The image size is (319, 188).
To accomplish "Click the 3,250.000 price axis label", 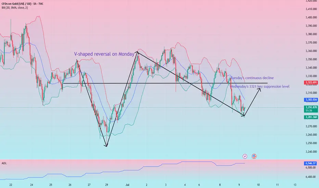I will pos(311,143).
